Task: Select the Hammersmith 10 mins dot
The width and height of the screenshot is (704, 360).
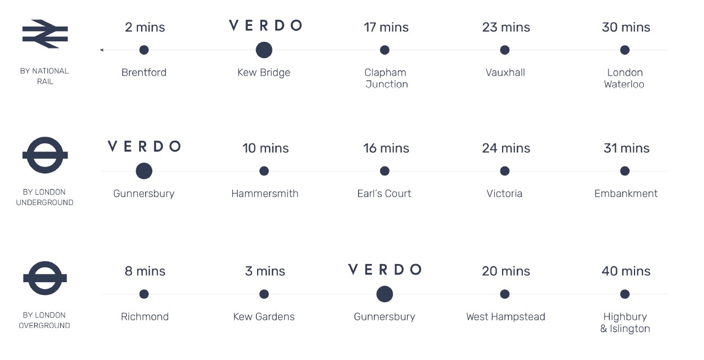Action: pyautogui.click(x=264, y=171)
